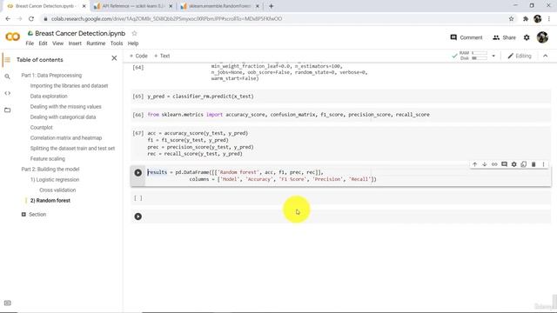Go to Cross validation section
The image size is (557, 313).
pyautogui.click(x=57, y=190)
